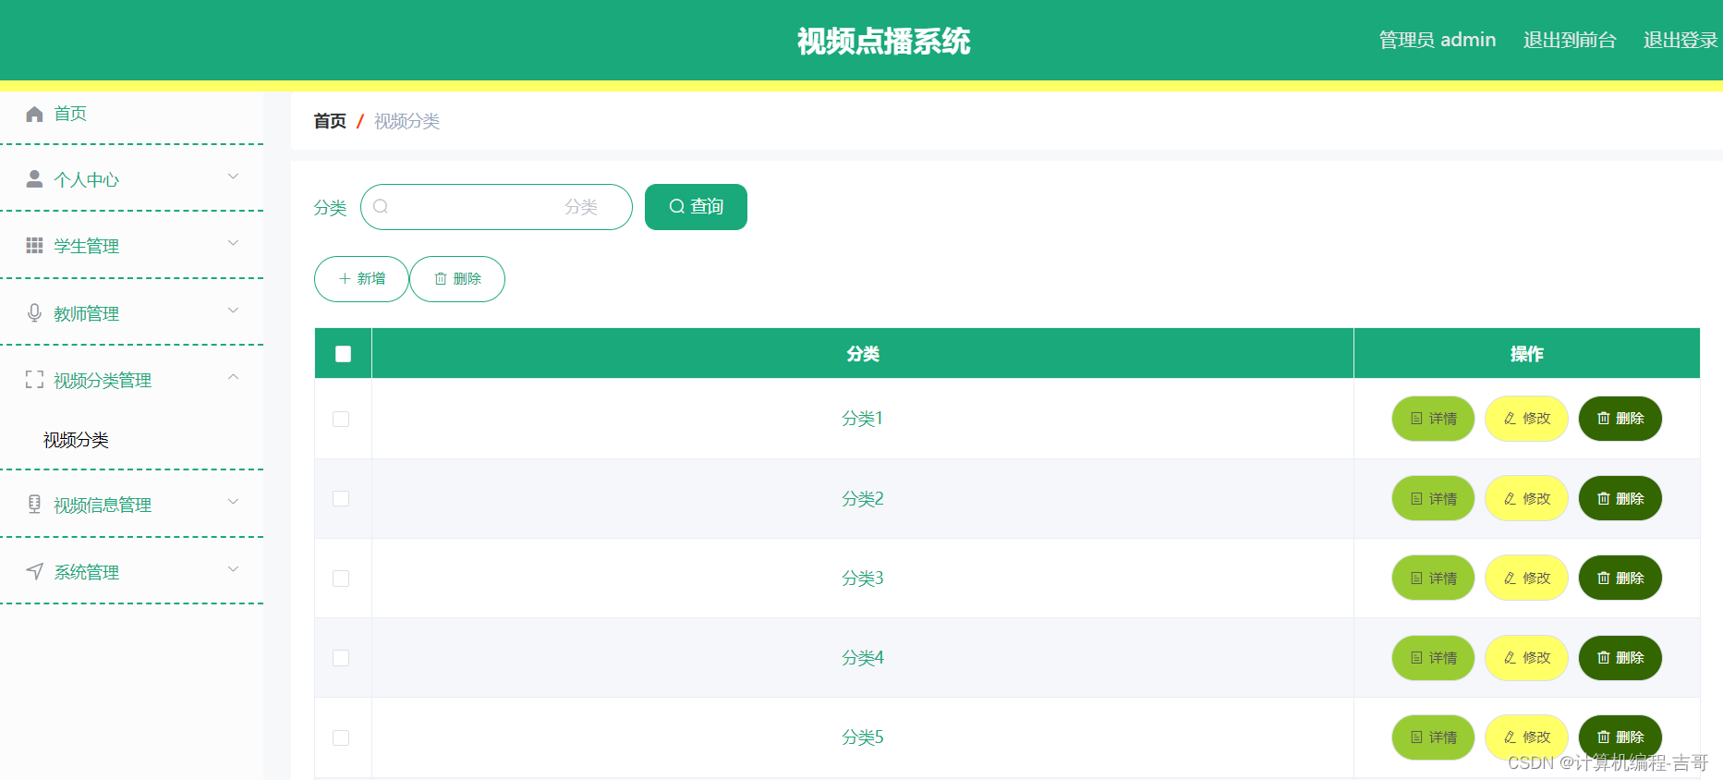
Task: Click the document icon in 分类4's 详情 button
Action: pyautogui.click(x=1416, y=658)
